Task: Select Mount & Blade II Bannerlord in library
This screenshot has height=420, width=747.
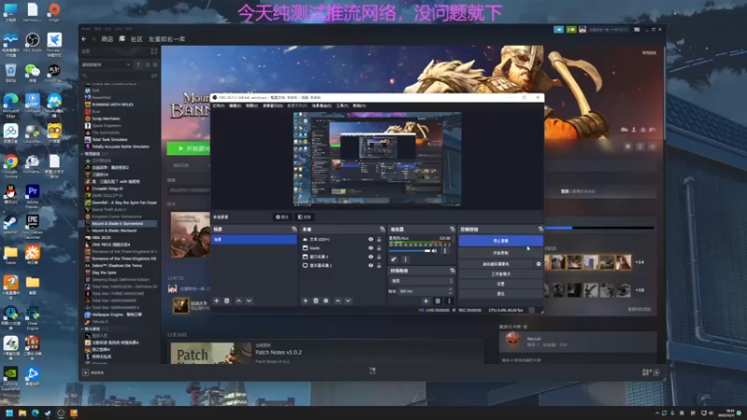Action: 119,223
